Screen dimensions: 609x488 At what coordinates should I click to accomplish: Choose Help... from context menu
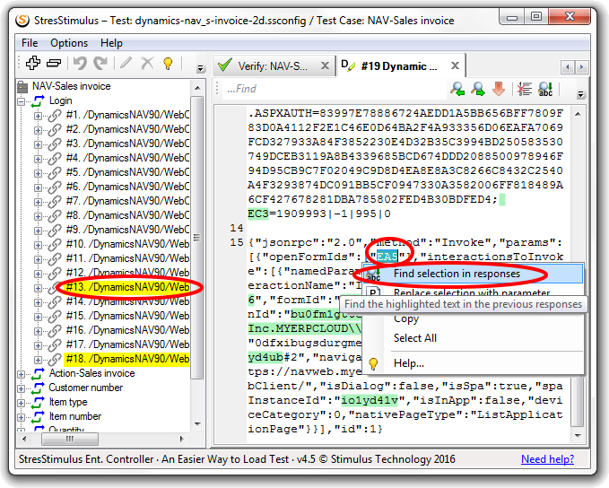click(x=409, y=363)
